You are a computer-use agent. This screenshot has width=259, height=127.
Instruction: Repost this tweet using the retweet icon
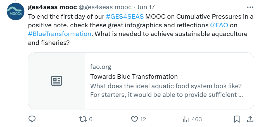coord(83,119)
